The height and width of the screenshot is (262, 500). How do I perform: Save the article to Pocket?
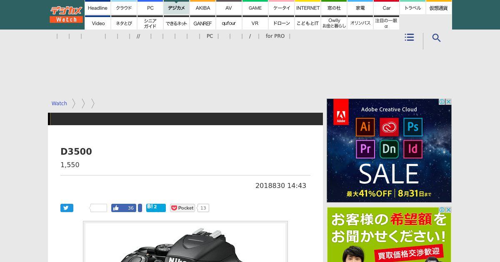[182, 208]
